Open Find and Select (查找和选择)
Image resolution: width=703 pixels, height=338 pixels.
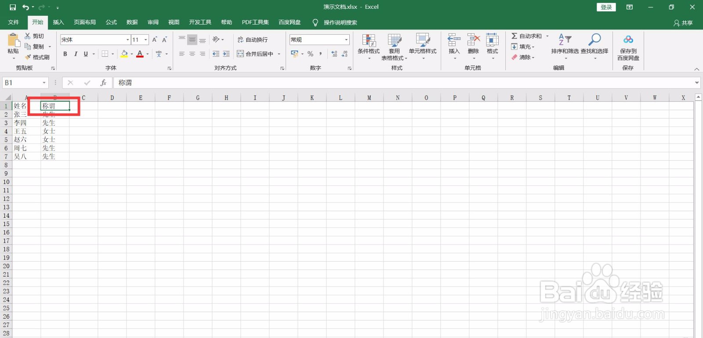pyautogui.click(x=594, y=47)
